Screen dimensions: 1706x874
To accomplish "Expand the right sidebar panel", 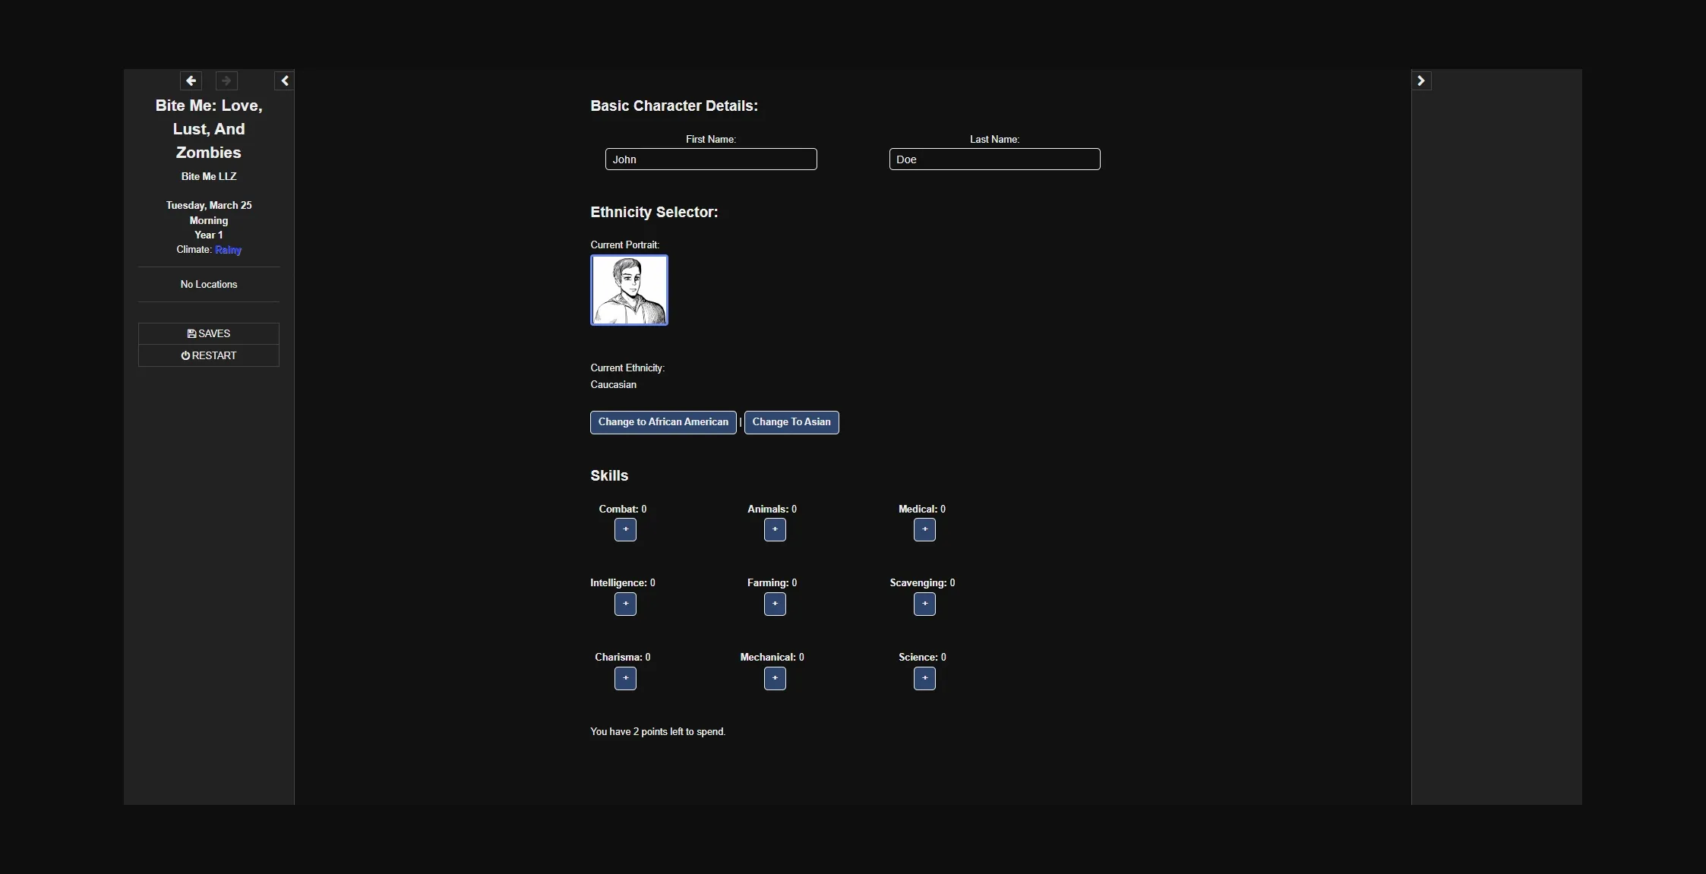I will coord(1421,80).
